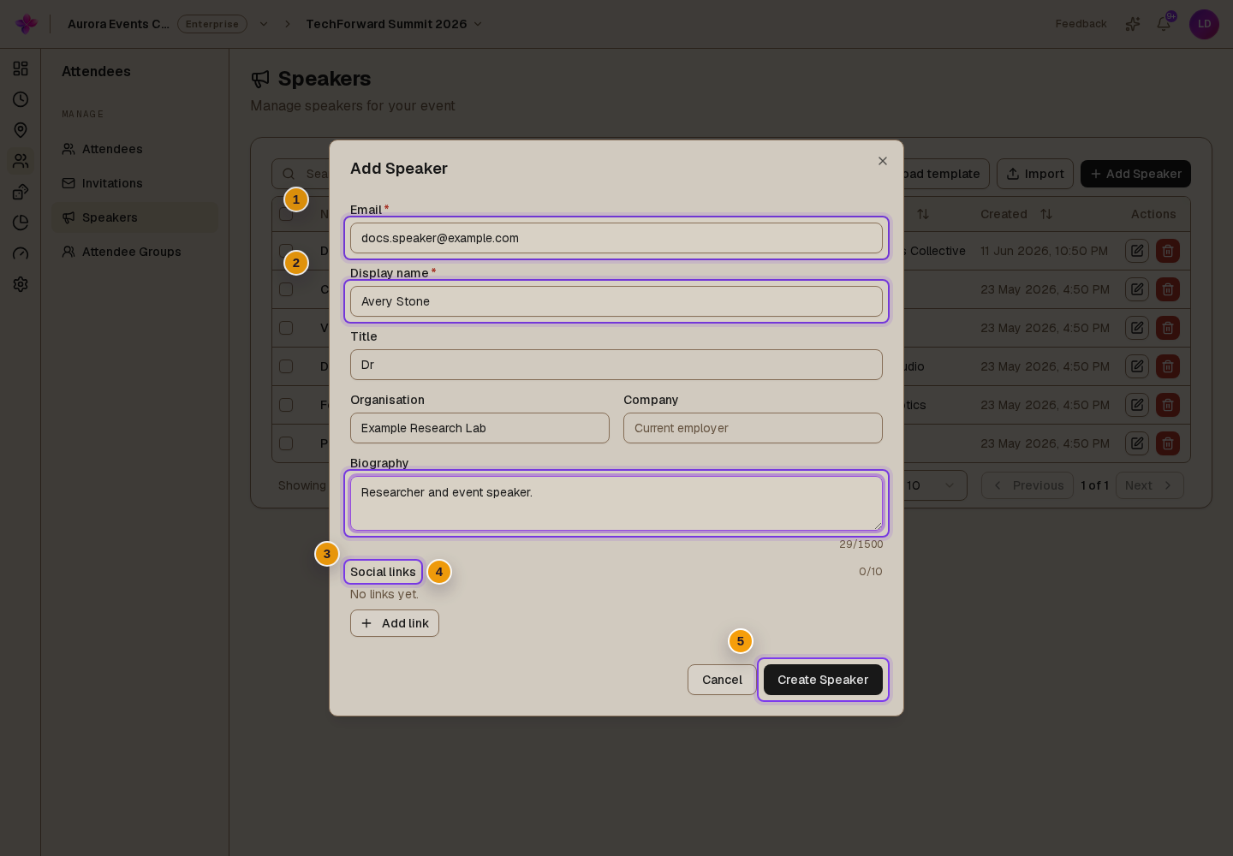Open the organisation switcher chevron beside Enterprise
Viewport: 1233px width, 856px height.
point(264,24)
